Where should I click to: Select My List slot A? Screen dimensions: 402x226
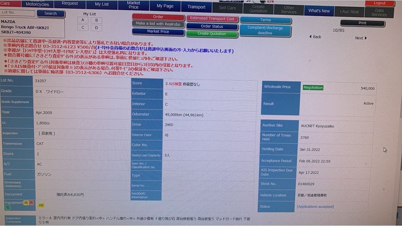tap(83, 20)
